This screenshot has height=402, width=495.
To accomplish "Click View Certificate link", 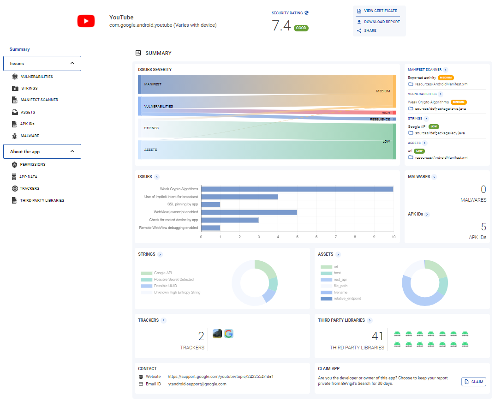I will click(x=381, y=11).
